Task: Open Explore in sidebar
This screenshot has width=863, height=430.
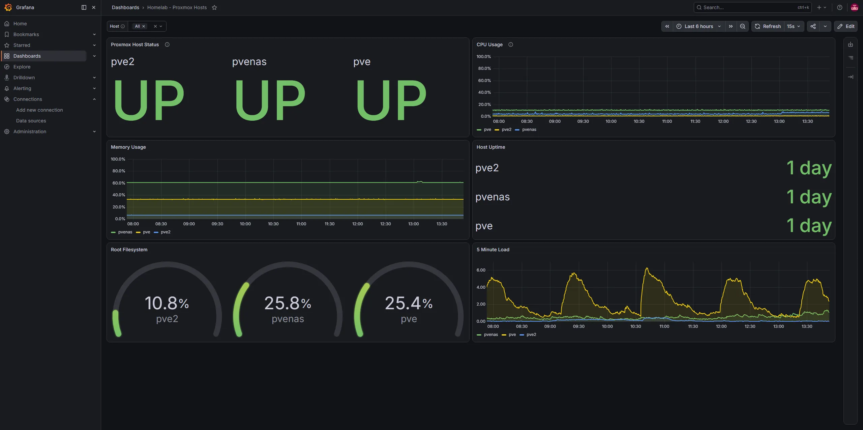Action: coord(22,67)
